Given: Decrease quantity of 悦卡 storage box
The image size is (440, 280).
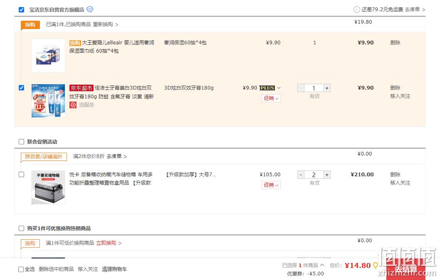Looking at the screenshot, I should 301,175.
